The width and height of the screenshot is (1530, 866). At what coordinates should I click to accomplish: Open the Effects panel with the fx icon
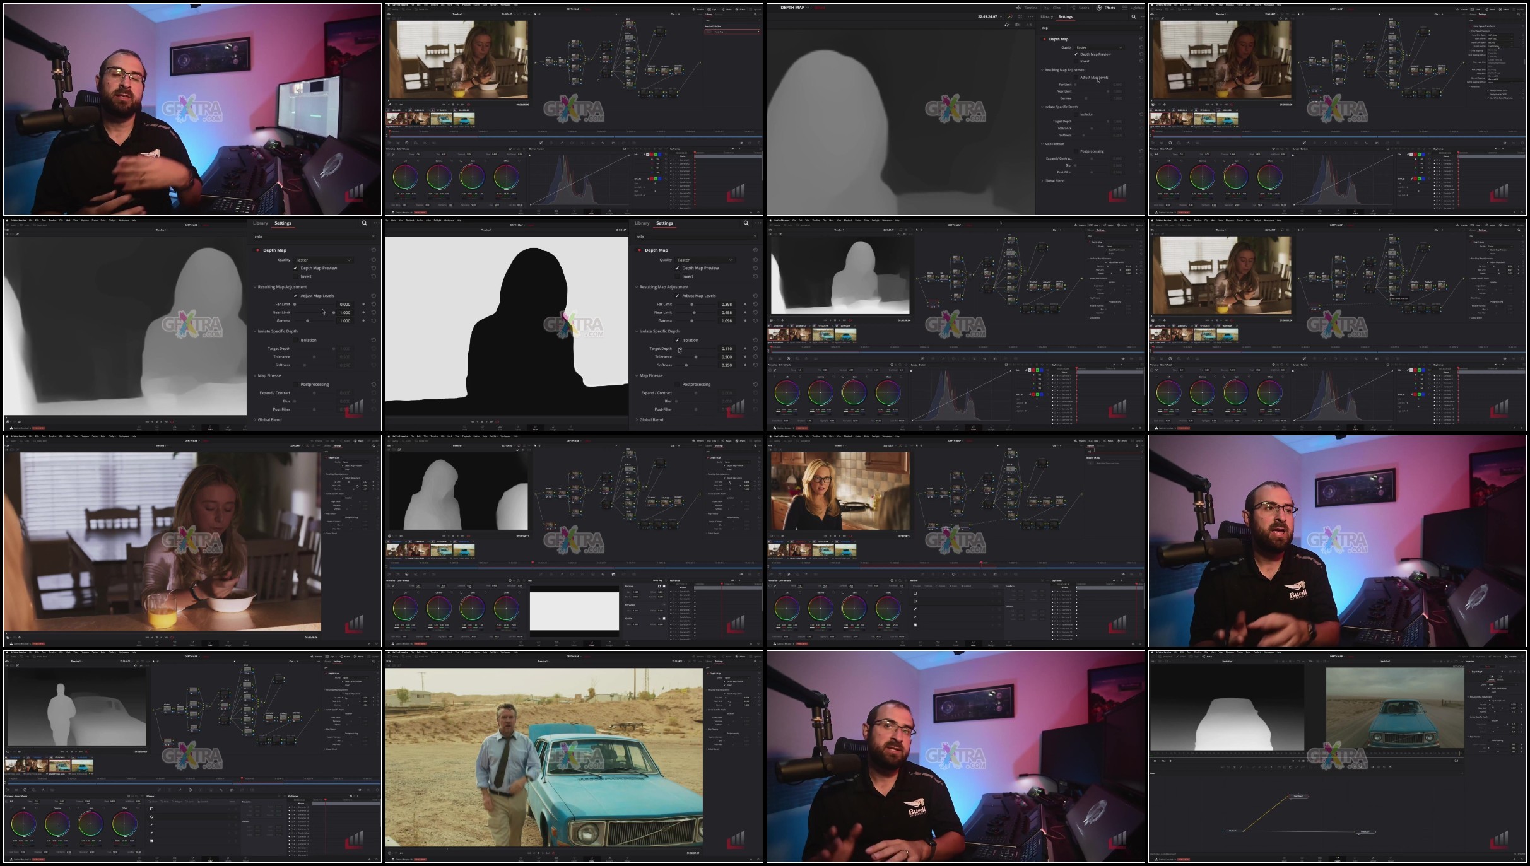coord(1105,8)
